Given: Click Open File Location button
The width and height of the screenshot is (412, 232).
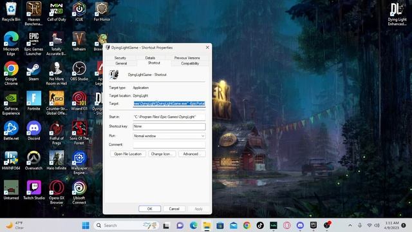Looking at the screenshot, I should pyautogui.click(x=127, y=154).
